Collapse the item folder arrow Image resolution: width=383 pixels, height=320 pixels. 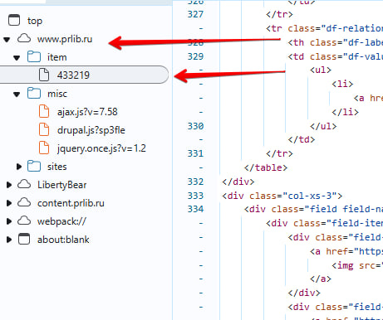pos(17,58)
